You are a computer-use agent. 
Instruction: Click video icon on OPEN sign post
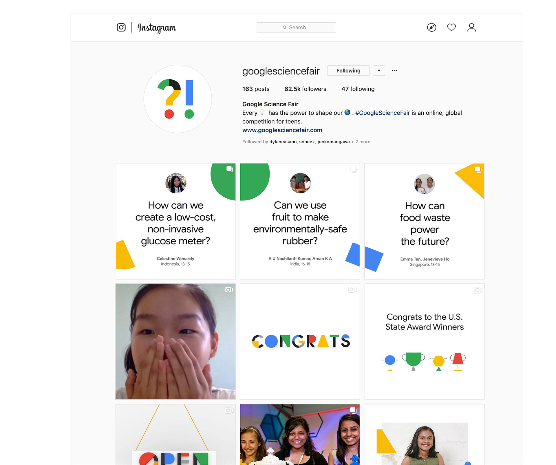229,411
